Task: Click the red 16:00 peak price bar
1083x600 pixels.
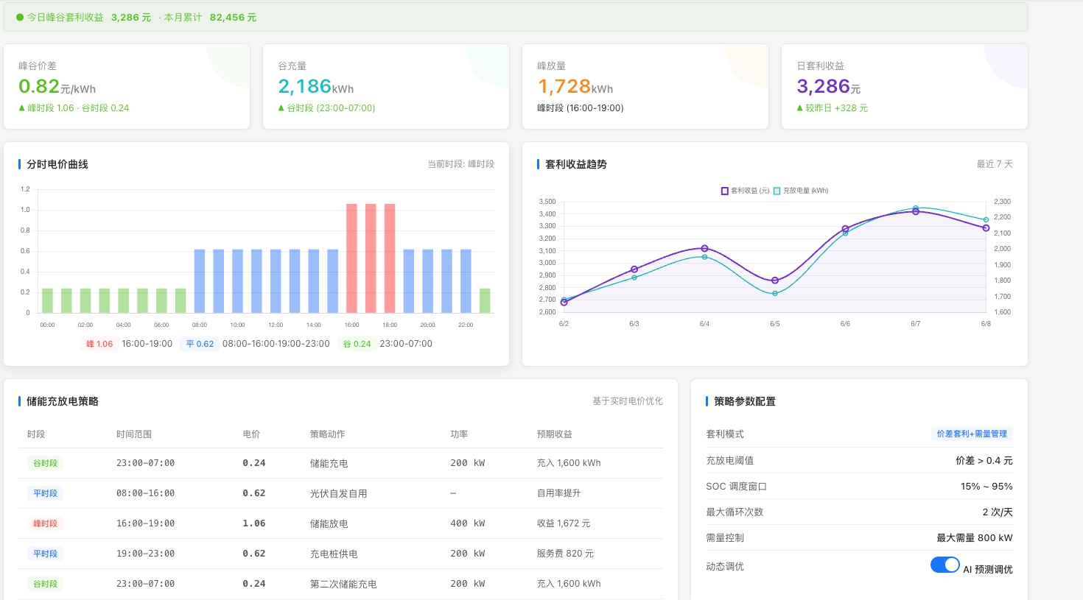Action: (351, 258)
